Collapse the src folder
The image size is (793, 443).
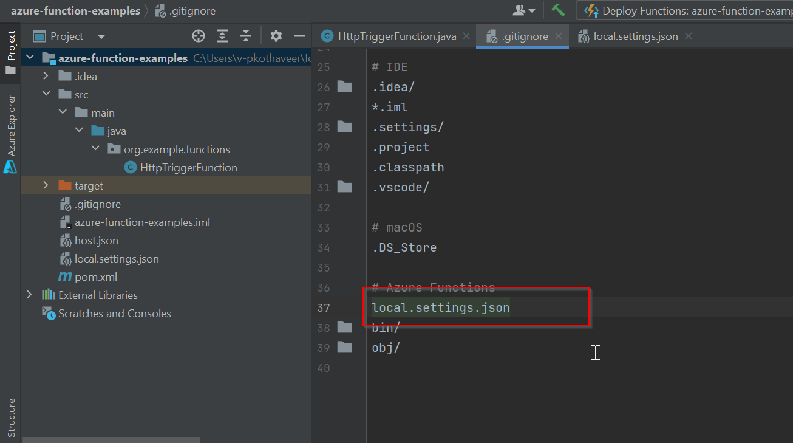tap(46, 95)
